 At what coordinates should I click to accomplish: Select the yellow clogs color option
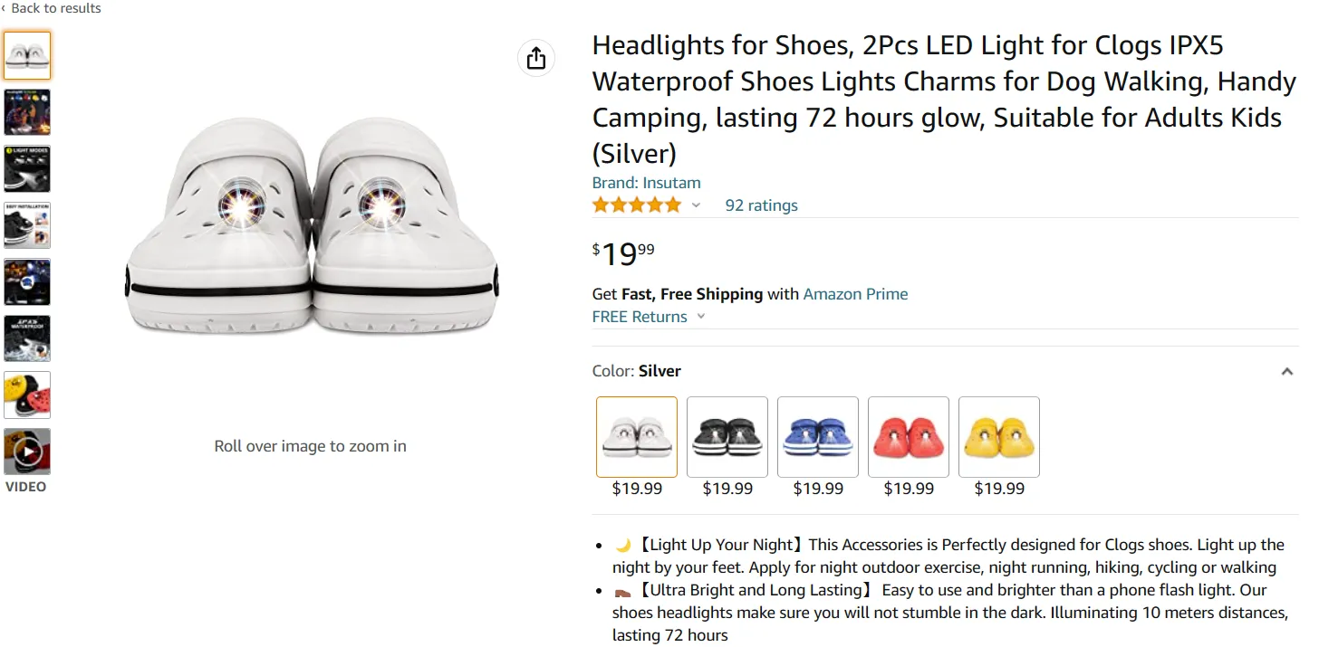pos(999,437)
